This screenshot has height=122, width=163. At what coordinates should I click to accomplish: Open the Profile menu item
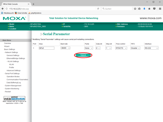pyautogui.click(x=11, y=67)
